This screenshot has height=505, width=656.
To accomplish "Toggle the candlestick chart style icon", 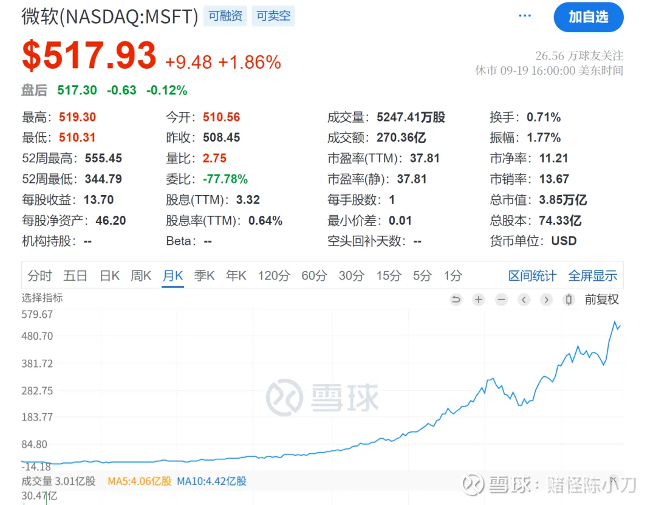I will (x=569, y=300).
